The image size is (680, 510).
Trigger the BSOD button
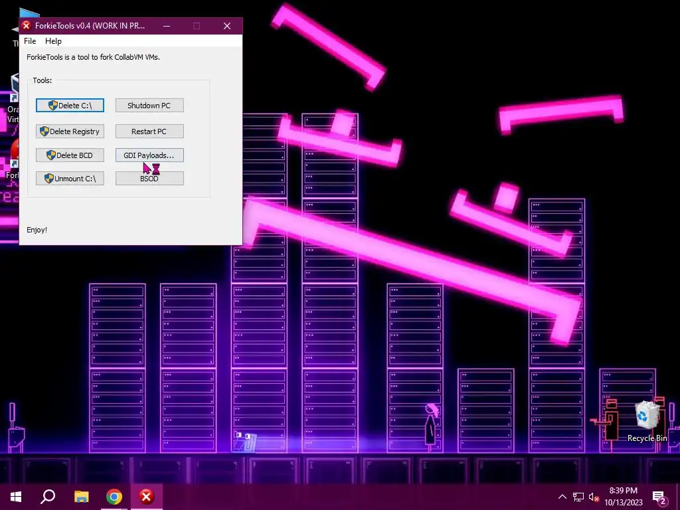[x=149, y=178]
